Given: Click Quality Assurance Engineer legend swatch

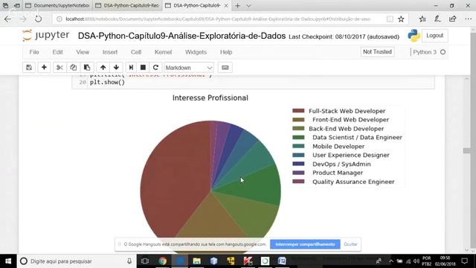Looking at the screenshot, I should (298, 182).
